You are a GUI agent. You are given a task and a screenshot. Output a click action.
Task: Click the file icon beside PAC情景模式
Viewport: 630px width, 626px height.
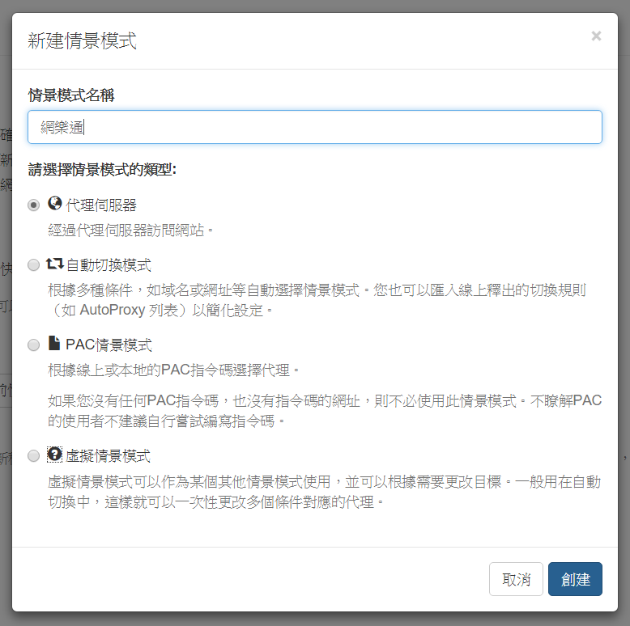[54, 344]
